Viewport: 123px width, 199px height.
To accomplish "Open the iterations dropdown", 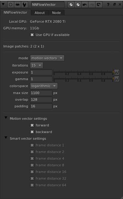I will coord(37,65).
